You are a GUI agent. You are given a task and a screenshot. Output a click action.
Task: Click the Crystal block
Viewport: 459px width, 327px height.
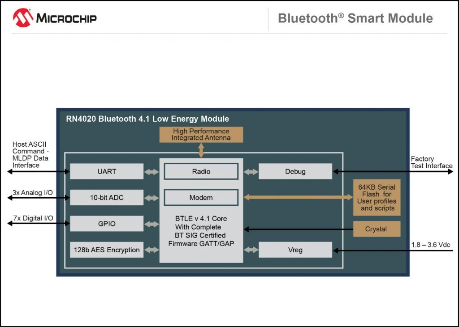[x=376, y=229]
